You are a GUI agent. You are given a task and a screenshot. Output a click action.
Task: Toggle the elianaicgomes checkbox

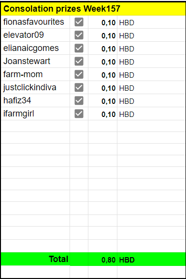(x=79, y=48)
